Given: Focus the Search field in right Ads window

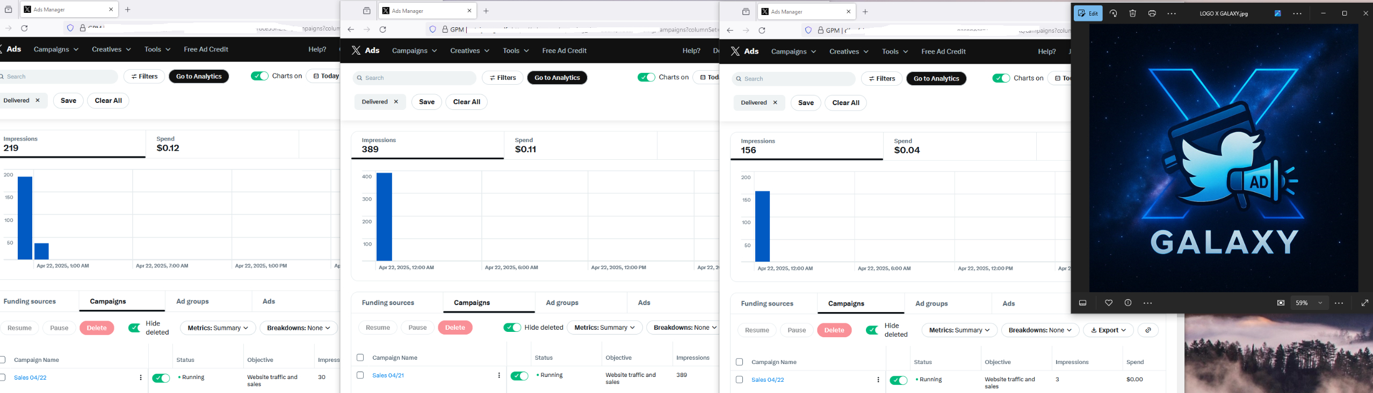Looking at the screenshot, I should 793,79.
